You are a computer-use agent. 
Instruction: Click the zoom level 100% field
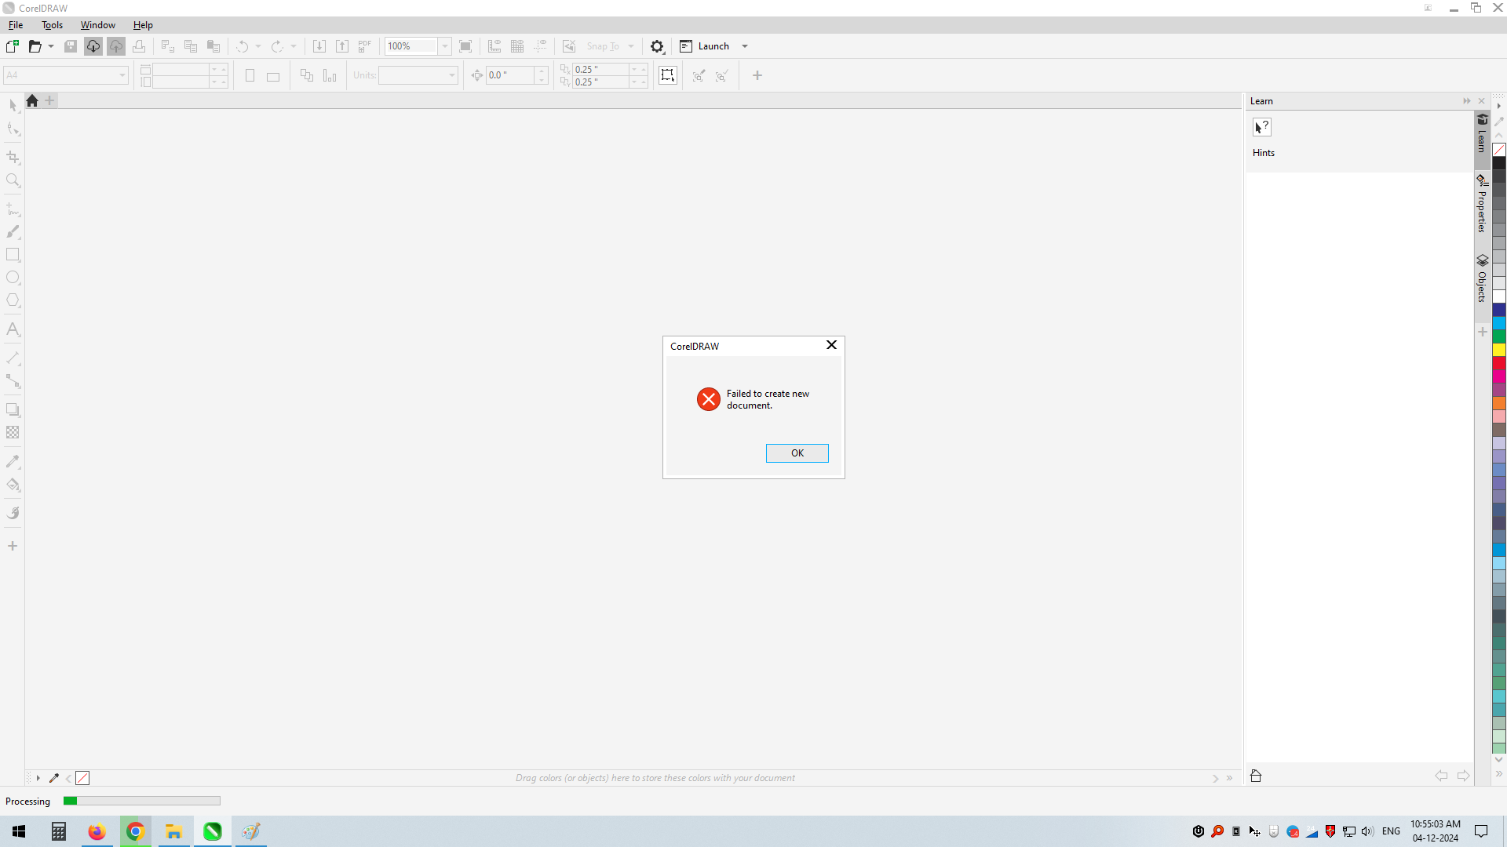coord(411,46)
